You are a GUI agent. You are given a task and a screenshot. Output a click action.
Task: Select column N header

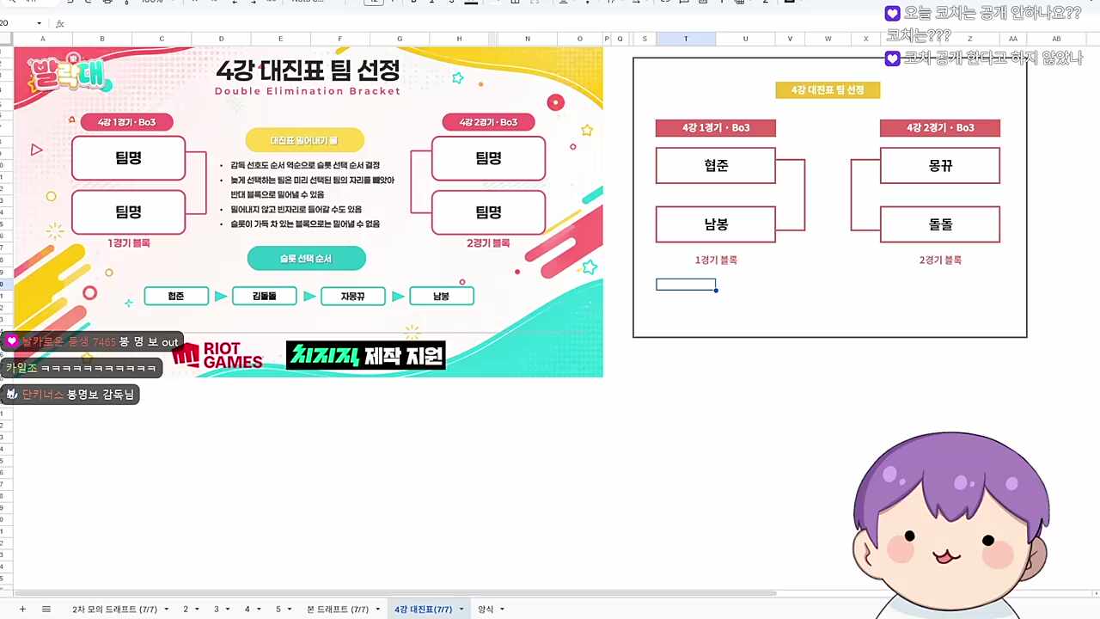[527, 39]
